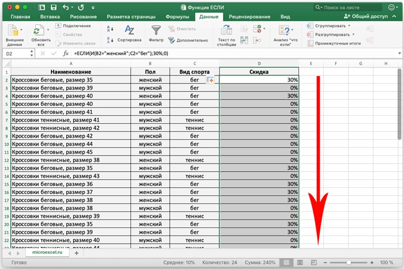
Task: Open the Вставка tab
Action: (x=50, y=17)
